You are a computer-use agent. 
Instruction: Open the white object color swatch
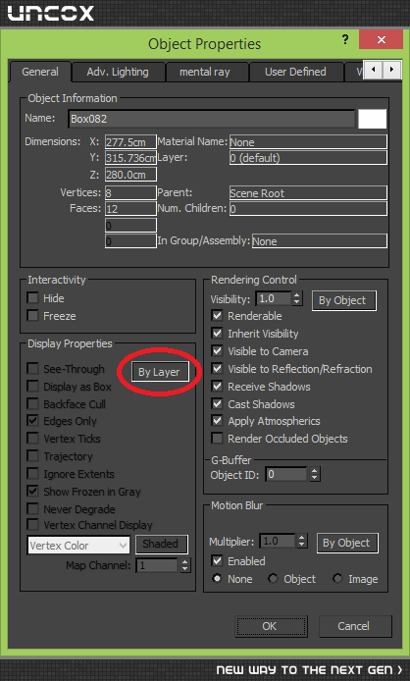(x=372, y=119)
